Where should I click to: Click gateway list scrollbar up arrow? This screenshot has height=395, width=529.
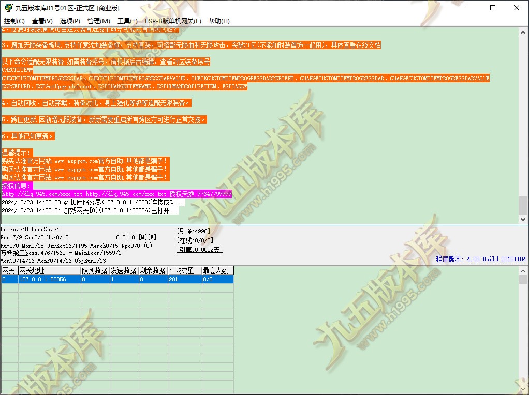point(523,270)
